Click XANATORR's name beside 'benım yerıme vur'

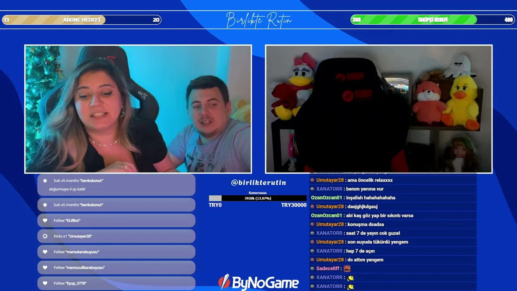pos(329,189)
